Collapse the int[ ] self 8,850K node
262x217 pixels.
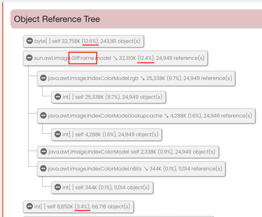point(30,206)
